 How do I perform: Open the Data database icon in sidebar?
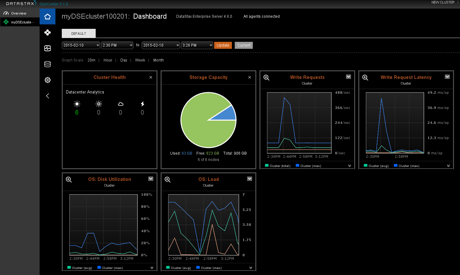(48, 64)
